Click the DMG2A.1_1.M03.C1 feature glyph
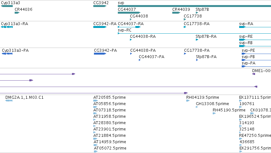The height and width of the screenshot is (153, 271). coord(9,101)
